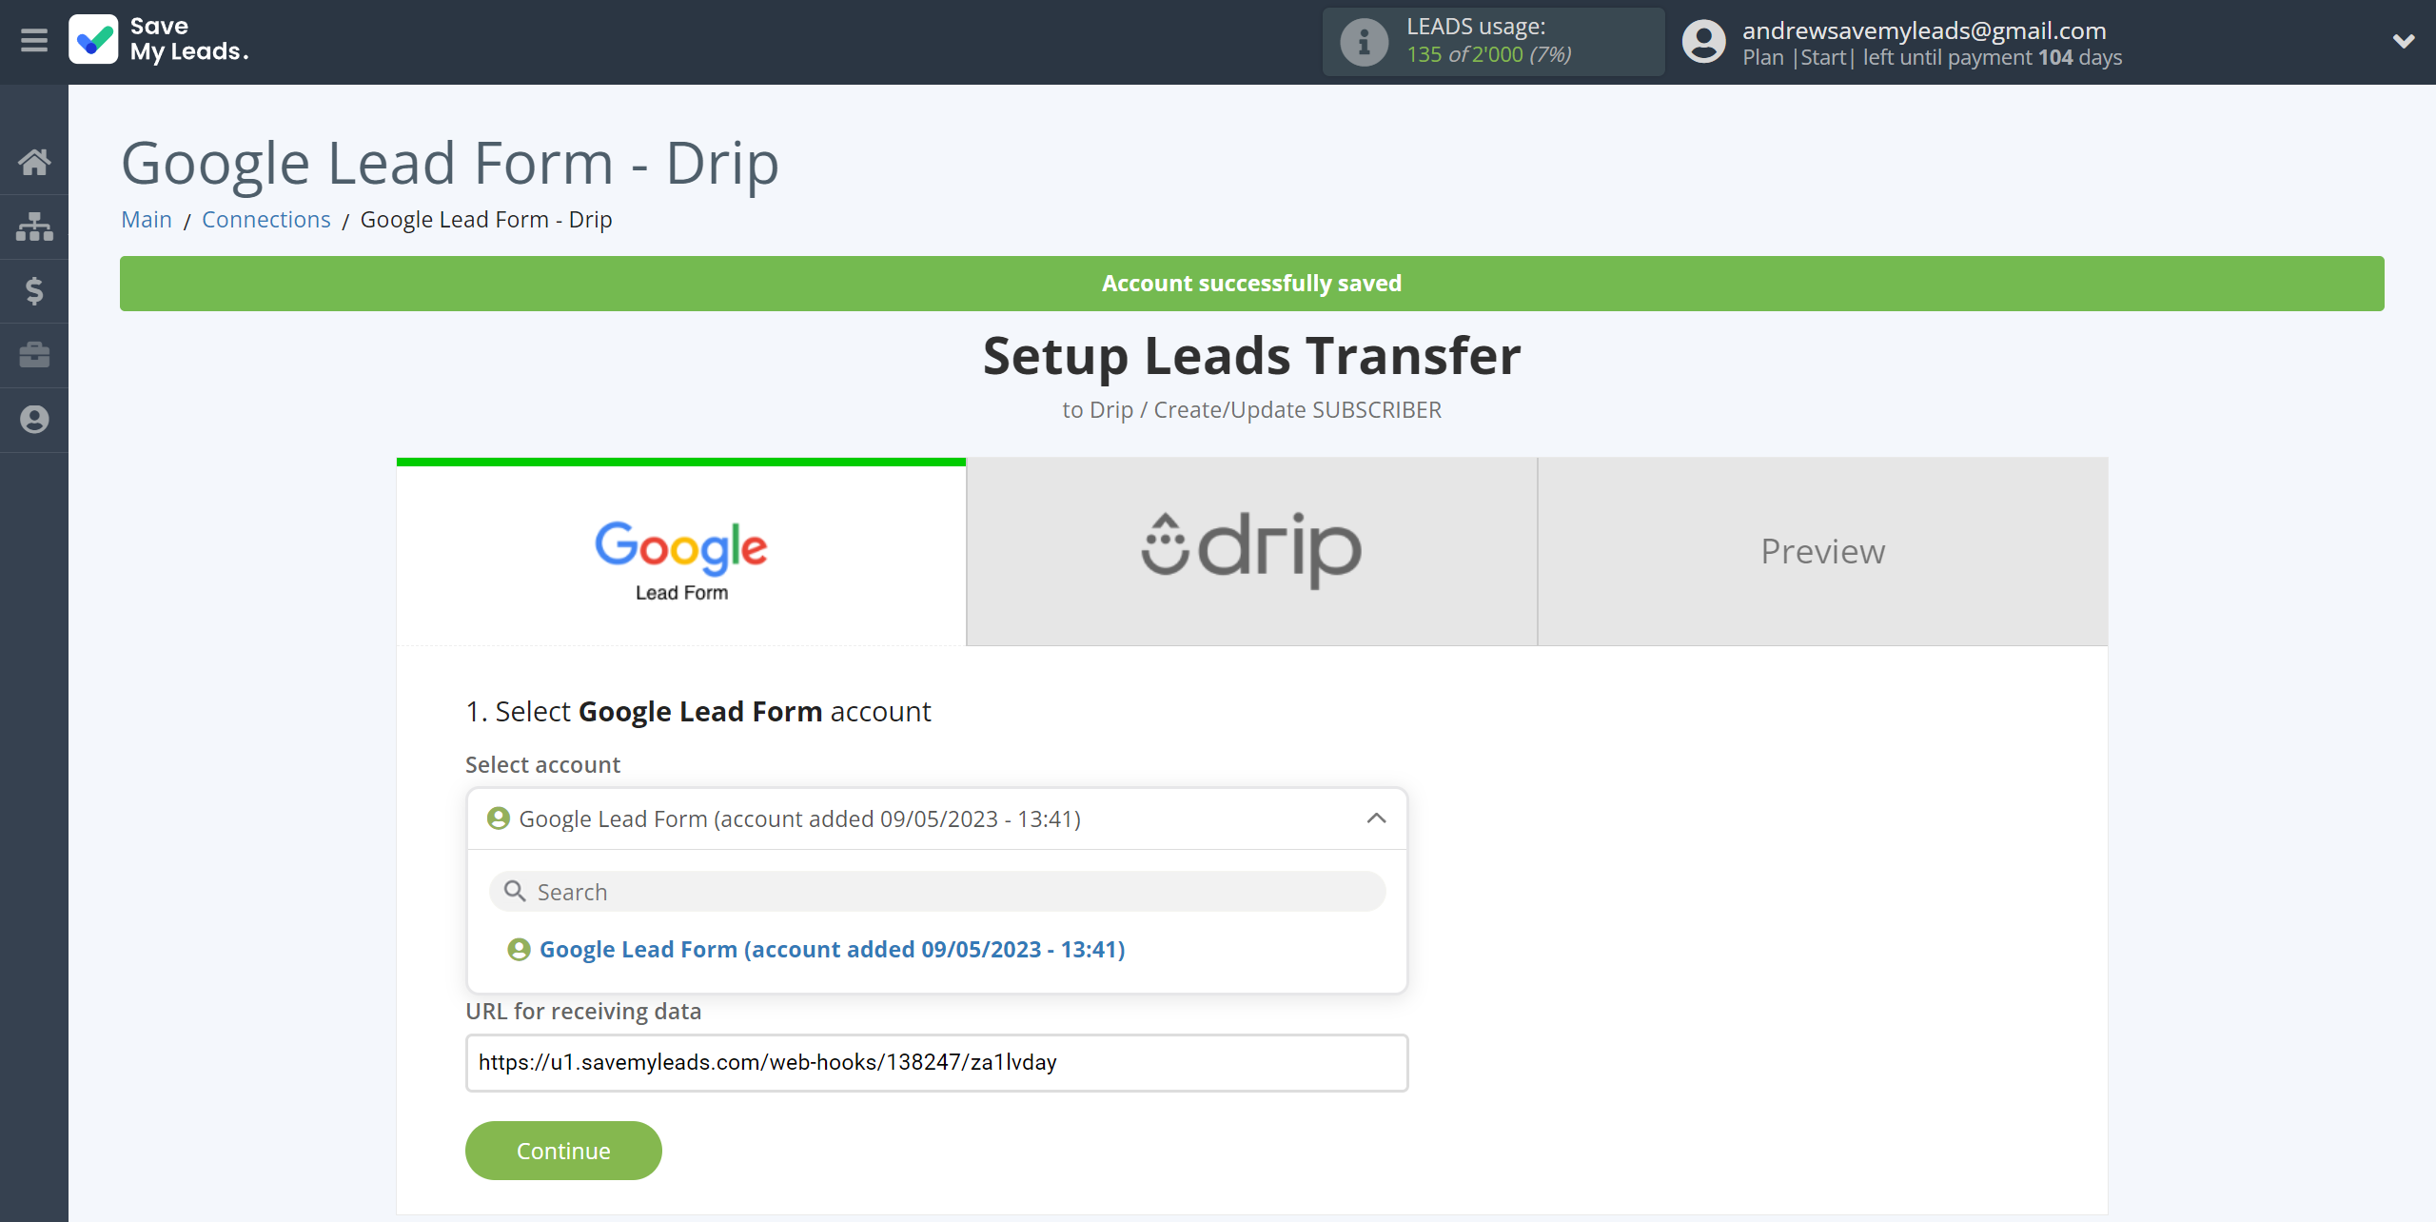Click the Connections breadcrumb link
The image size is (2436, 1222).
pos(265,218)
